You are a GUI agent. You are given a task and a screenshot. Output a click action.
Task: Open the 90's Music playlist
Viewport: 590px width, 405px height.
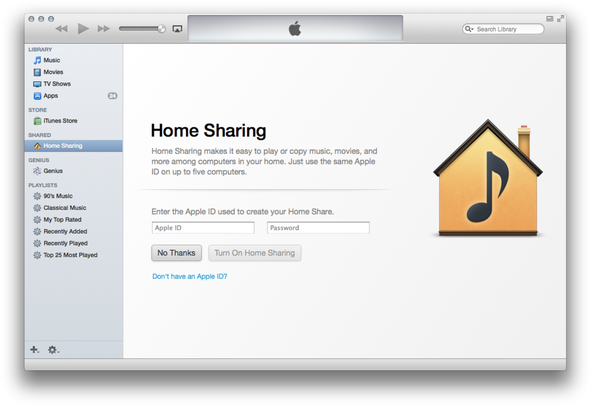pos(74,196)
